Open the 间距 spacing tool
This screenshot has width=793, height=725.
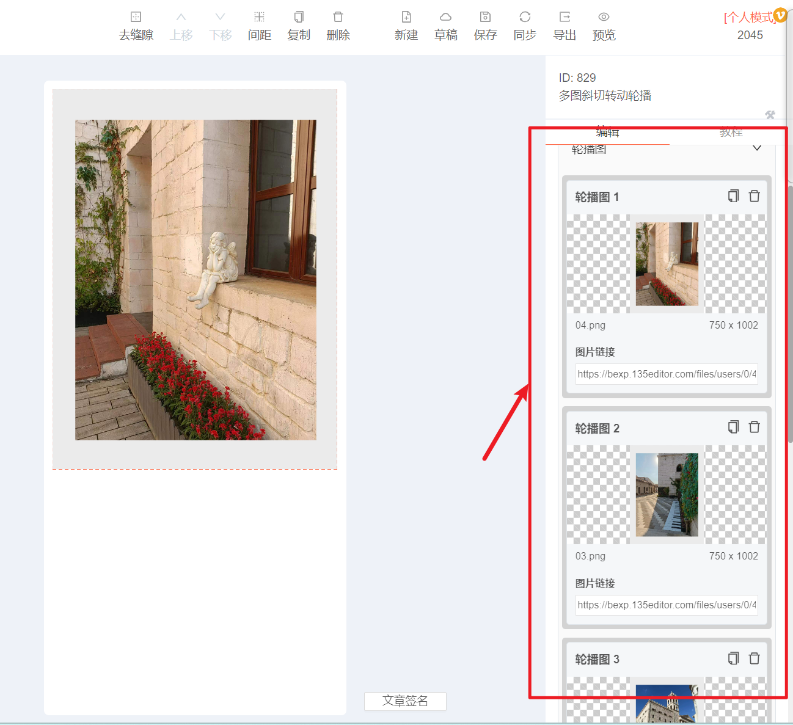(259, 17)
